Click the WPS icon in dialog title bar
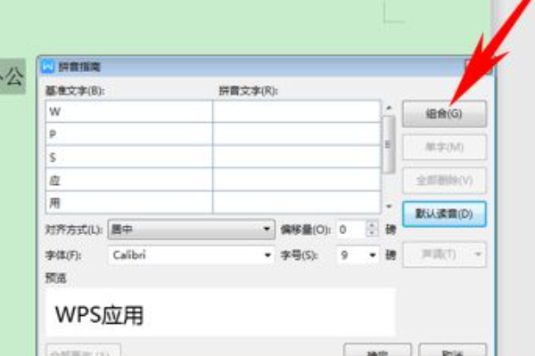 [x=47, y=66]
